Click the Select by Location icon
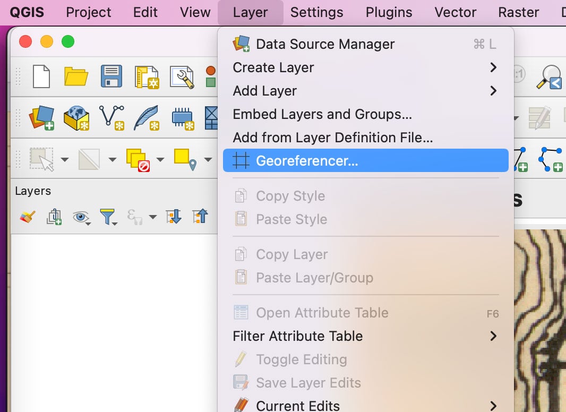 (185, 159)
